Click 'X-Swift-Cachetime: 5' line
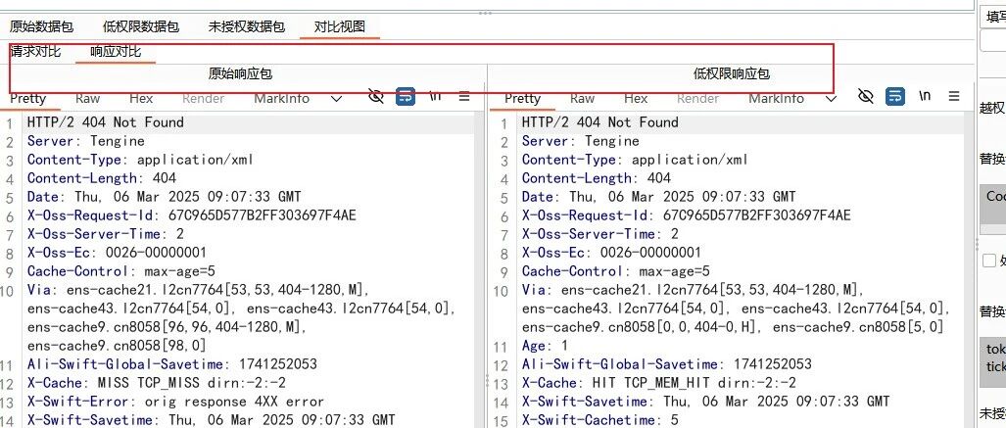The image size is (1006, 428). pyautogui.click(x=599, y=419)
